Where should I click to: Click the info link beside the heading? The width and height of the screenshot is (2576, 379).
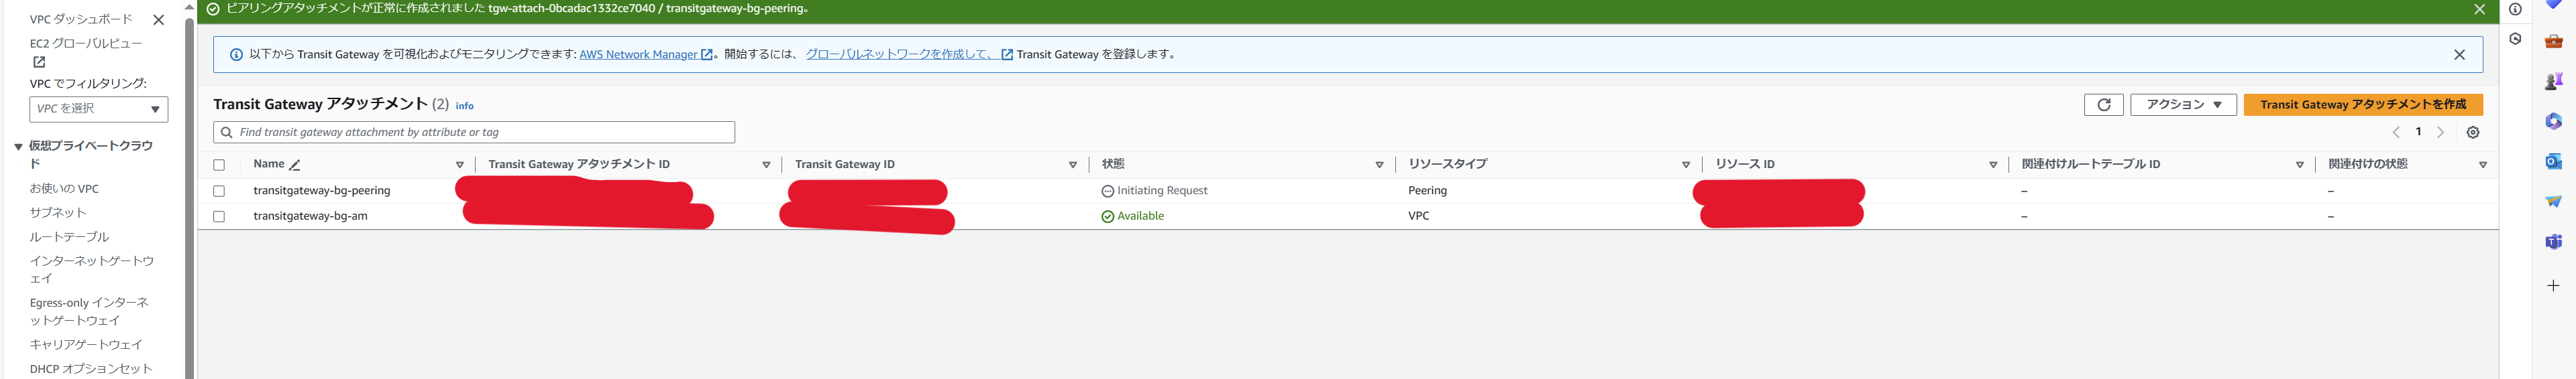(x=464, y=106)
